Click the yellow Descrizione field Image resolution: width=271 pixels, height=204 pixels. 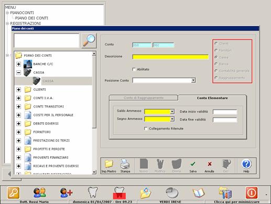(x=170, y=57)
